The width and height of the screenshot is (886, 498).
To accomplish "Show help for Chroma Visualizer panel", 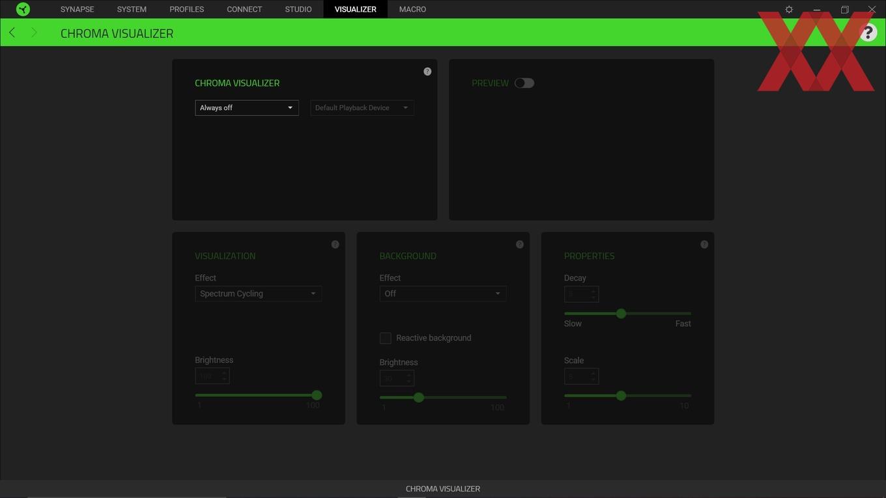I will coord(427,72).
